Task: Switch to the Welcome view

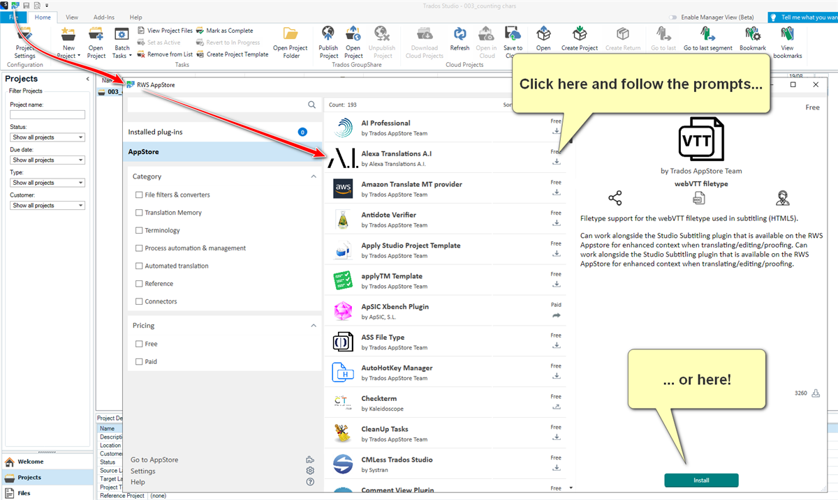Action: [47, 462]
